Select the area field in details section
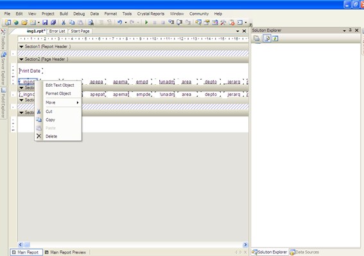This screenshot has height=256, width=364. [x=187, y=95]
